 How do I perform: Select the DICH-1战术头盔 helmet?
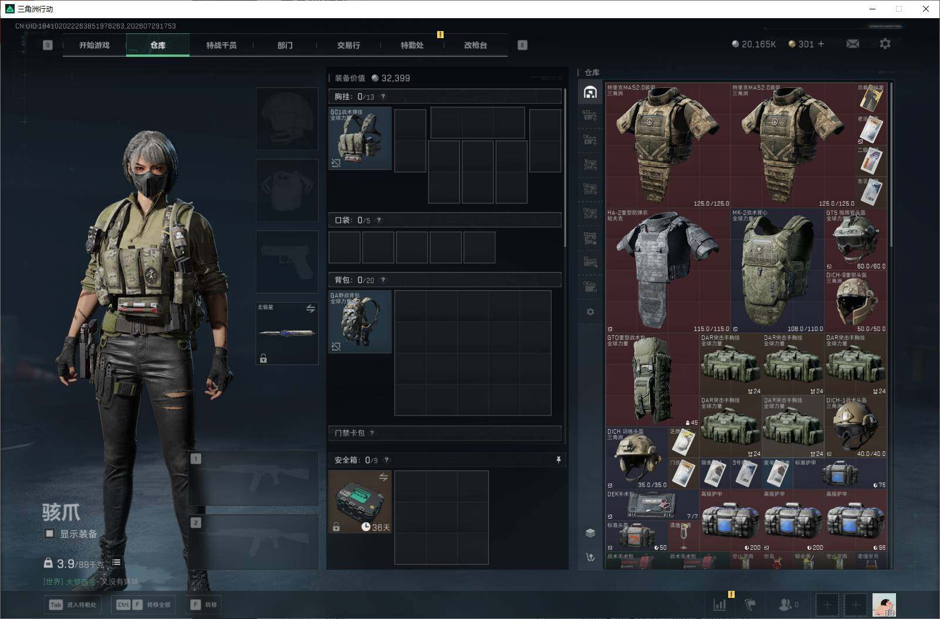pos(856,427)
